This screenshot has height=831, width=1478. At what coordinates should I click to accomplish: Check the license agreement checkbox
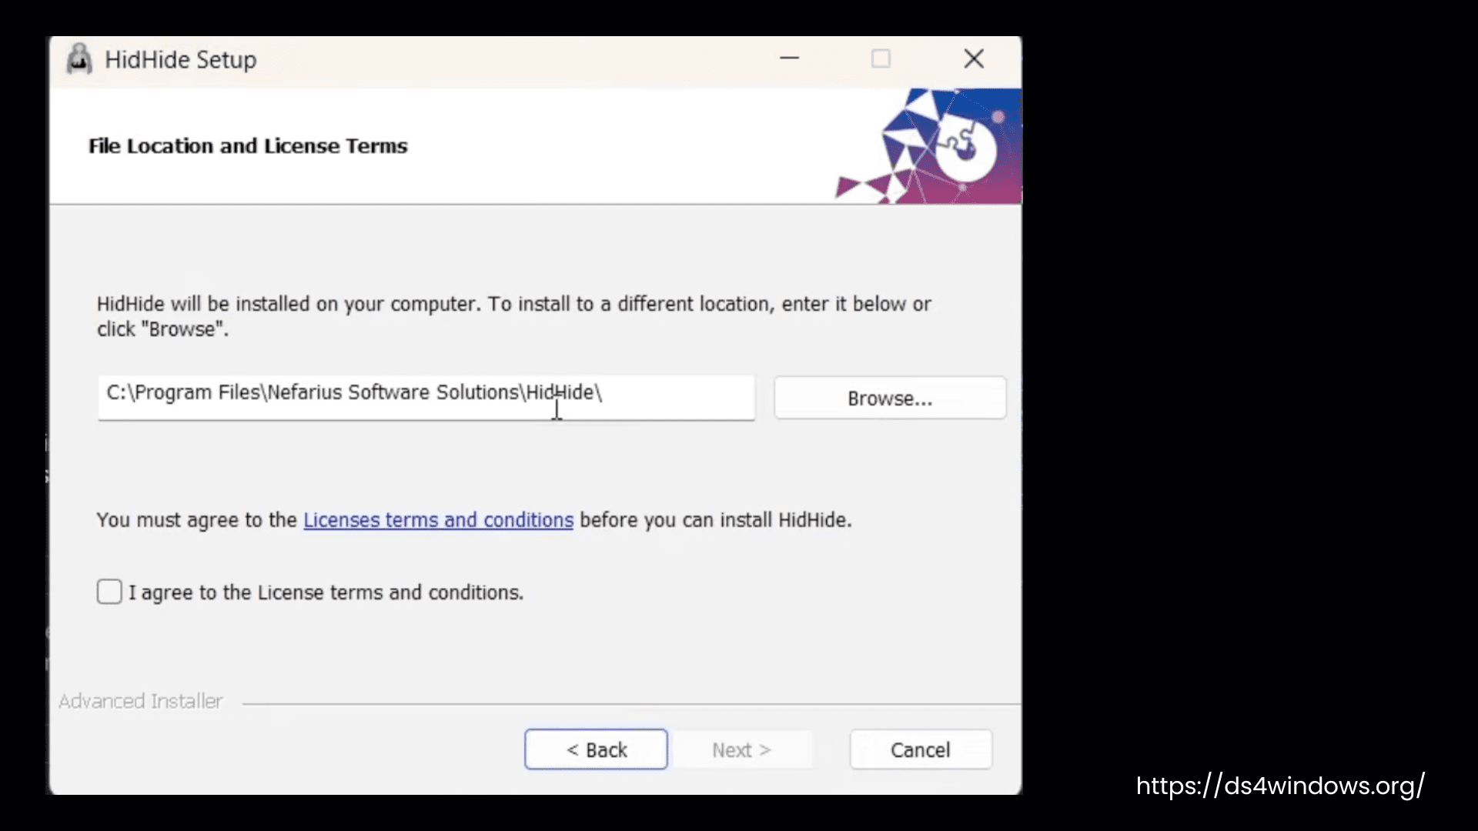pyautogui.click(x=109, y=592)
